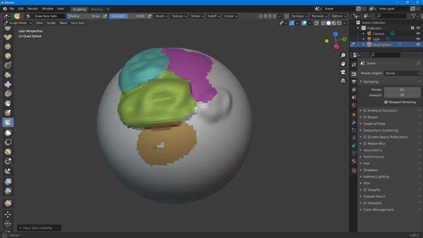Open the Render properties tab
The width and height of the screenshot is (423, 238).
[x=354, y=73]
